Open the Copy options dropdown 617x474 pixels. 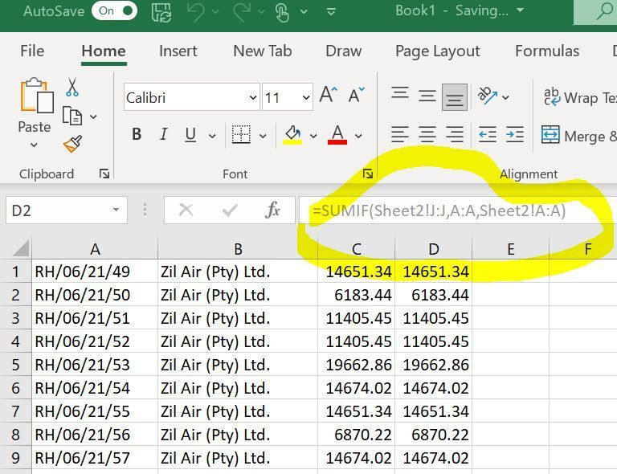pyautogui.click(x=94, y=116)
